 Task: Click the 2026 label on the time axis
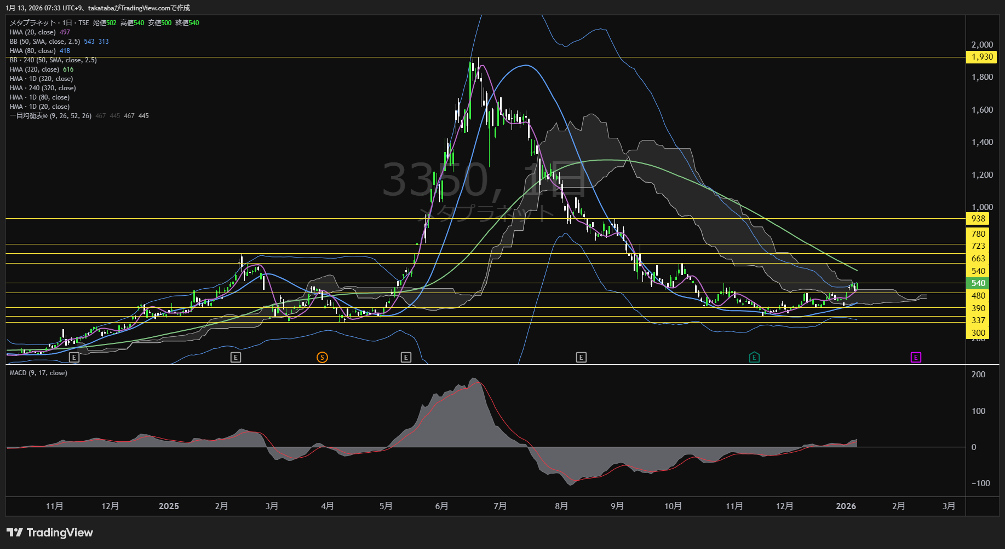(x=846, y=506)
